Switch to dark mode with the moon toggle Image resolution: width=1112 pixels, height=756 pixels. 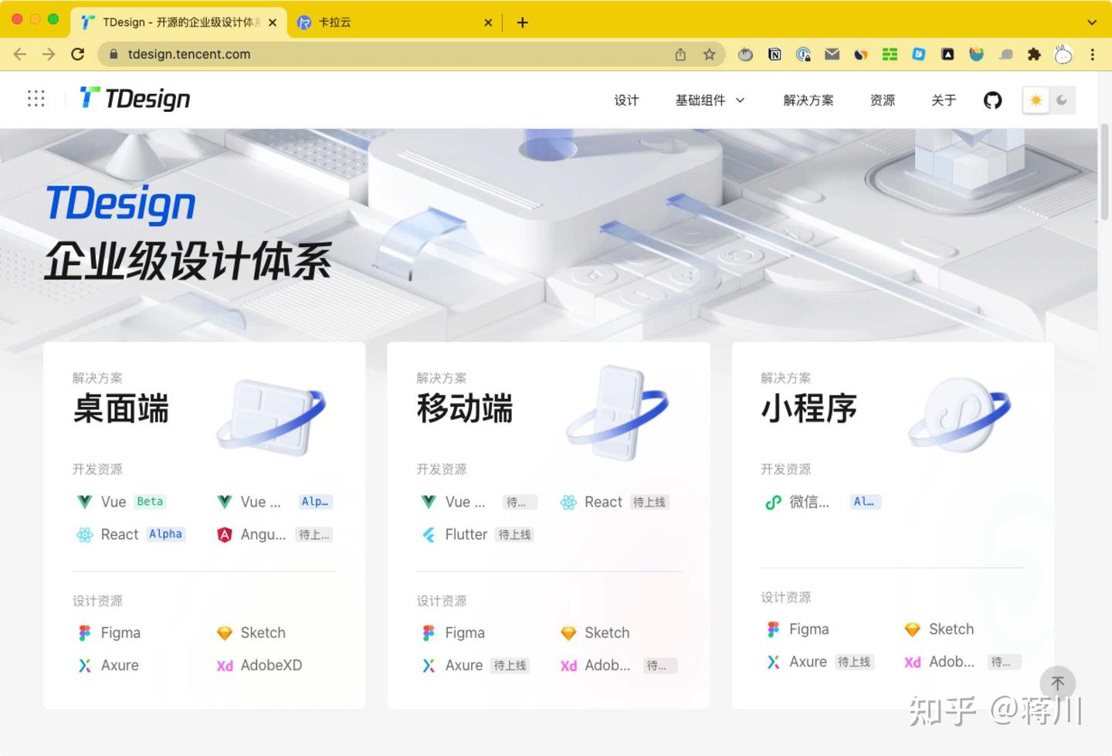(1063, 100)
